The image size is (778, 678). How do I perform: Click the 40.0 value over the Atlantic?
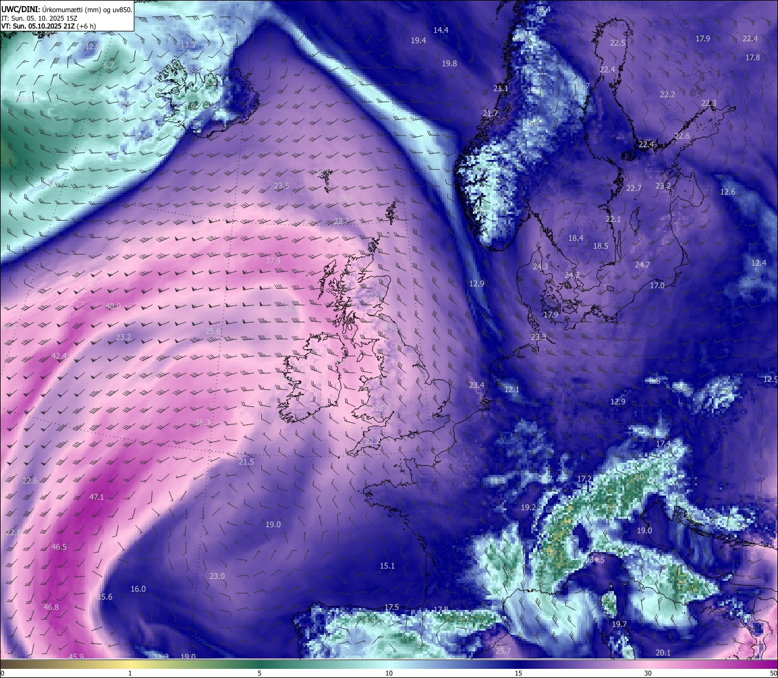(113, 306)
